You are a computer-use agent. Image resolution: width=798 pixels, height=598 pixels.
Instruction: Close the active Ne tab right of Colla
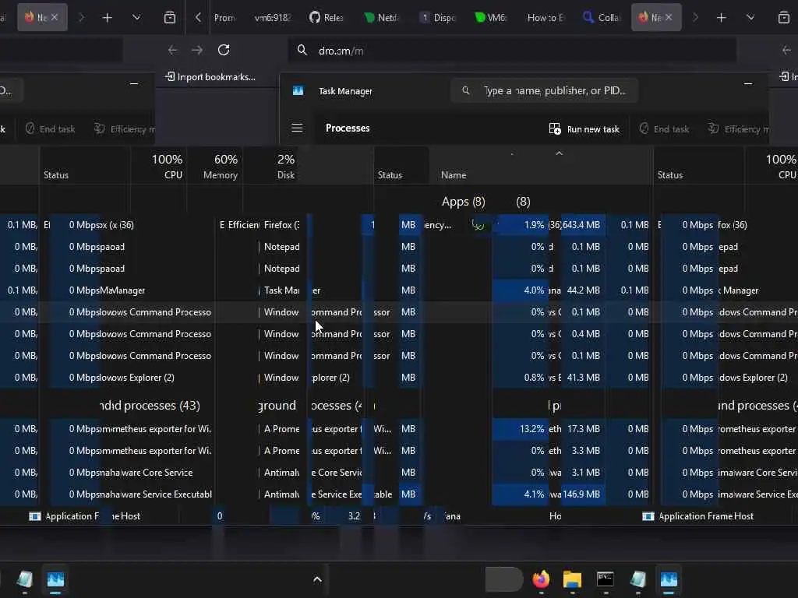click(x=669, y=17)
